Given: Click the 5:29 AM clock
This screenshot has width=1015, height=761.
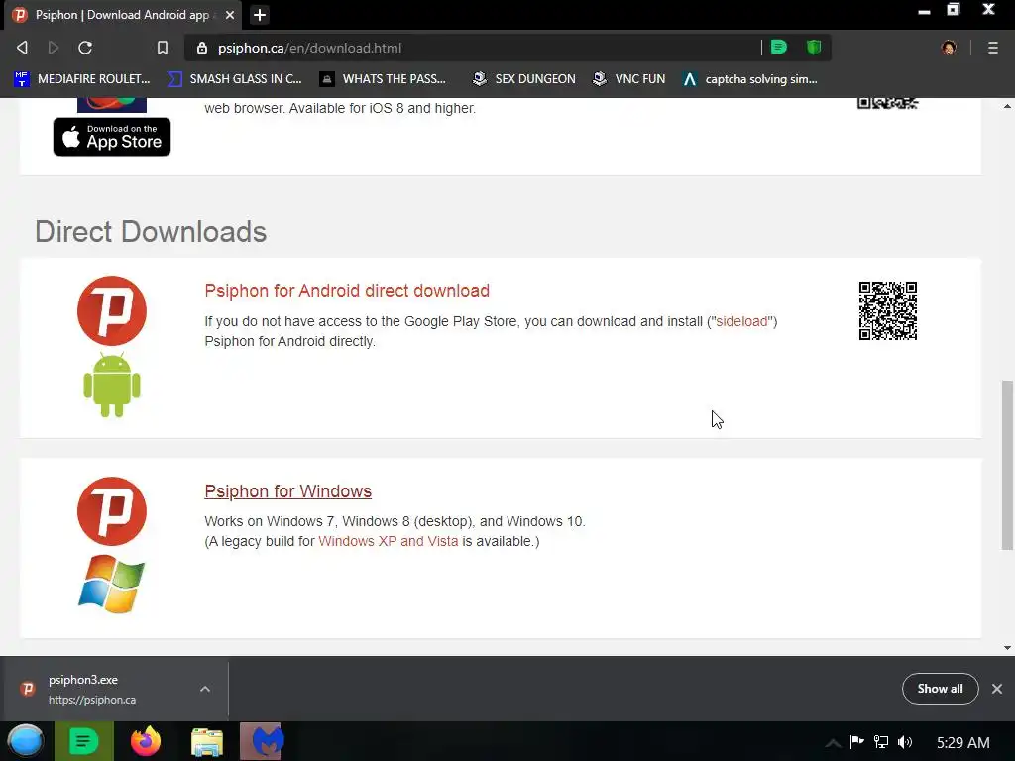Looking at the screenshot, I should (x=963, y=743).
